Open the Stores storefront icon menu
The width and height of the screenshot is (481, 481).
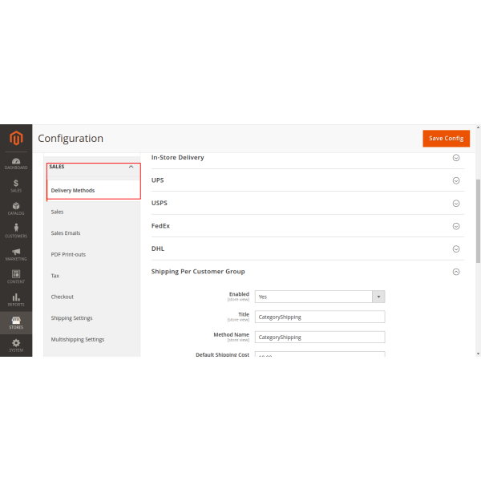(x=16, y=322)
